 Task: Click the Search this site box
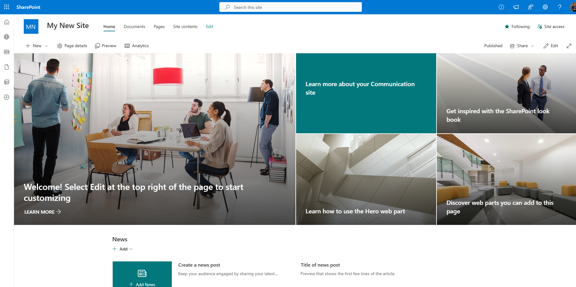(290, 7)
